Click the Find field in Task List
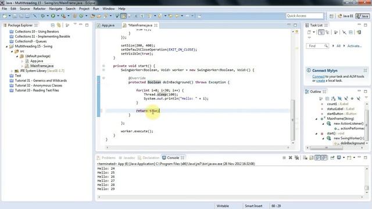This screenshot has width=372, height=209. [x=317, y=46]
